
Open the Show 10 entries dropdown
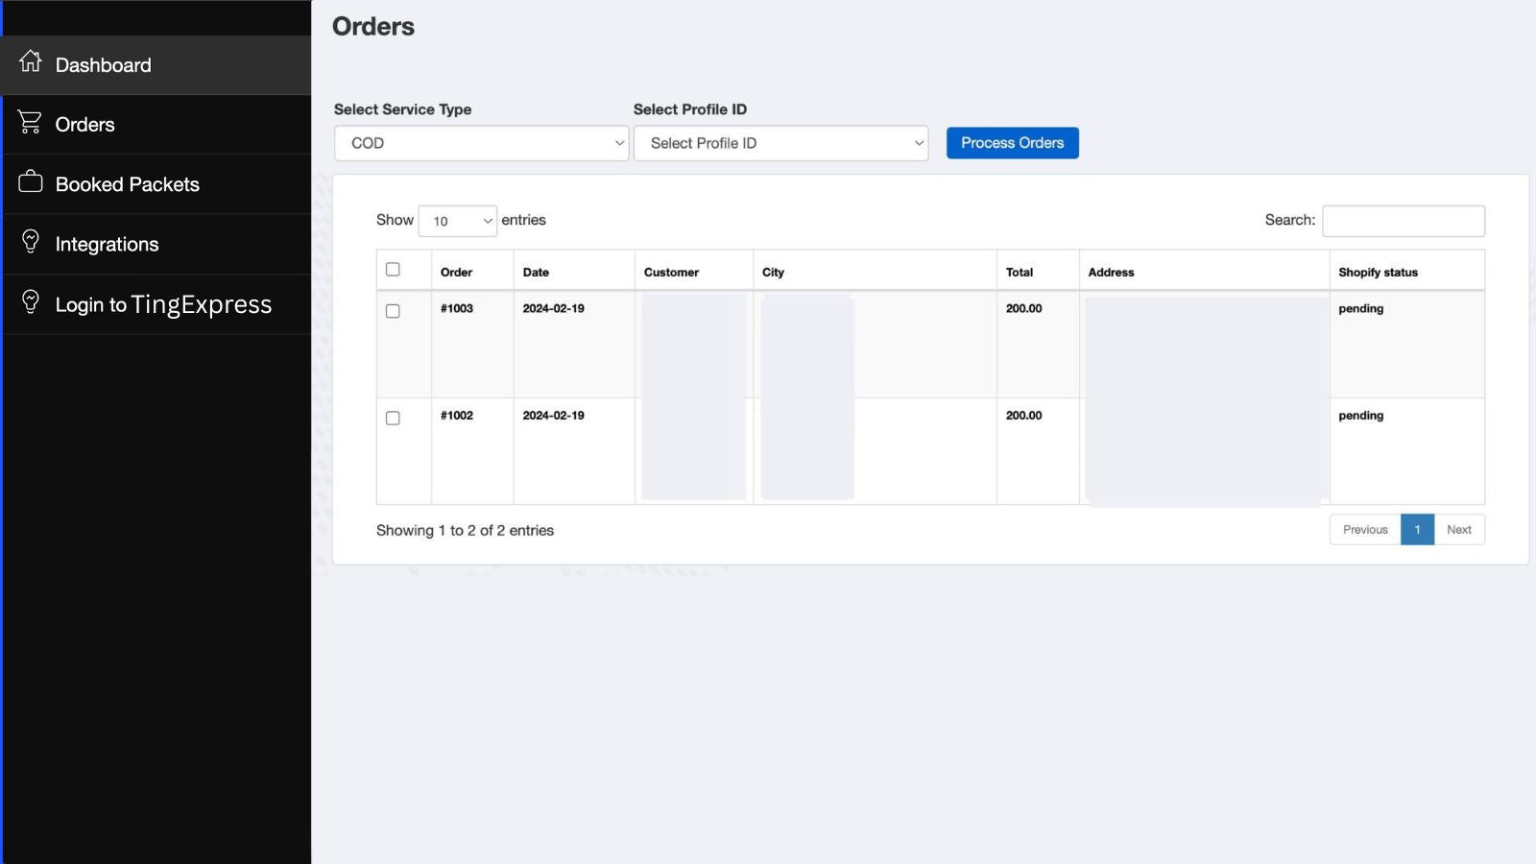click(458, 221)
